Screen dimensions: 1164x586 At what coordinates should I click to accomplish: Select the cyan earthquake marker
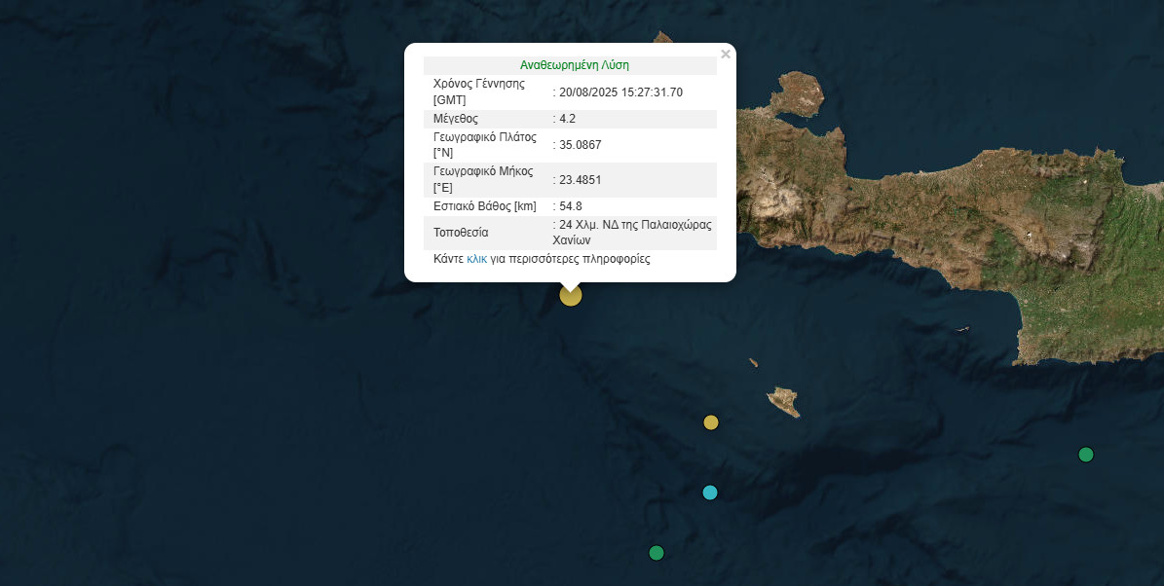pos(710,493)
